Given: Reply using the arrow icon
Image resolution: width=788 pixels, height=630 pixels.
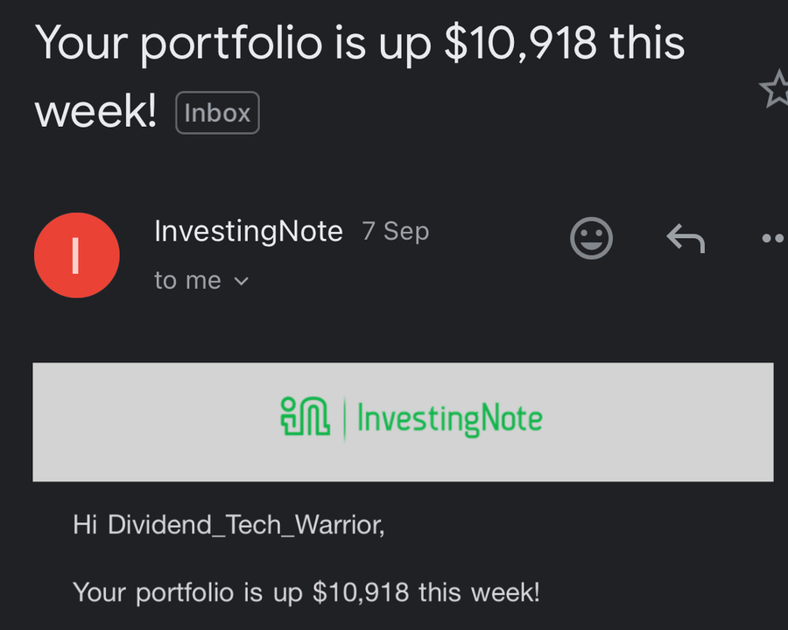Looking at the screenshot, I should pyautogui.click(x=686, y=238).
